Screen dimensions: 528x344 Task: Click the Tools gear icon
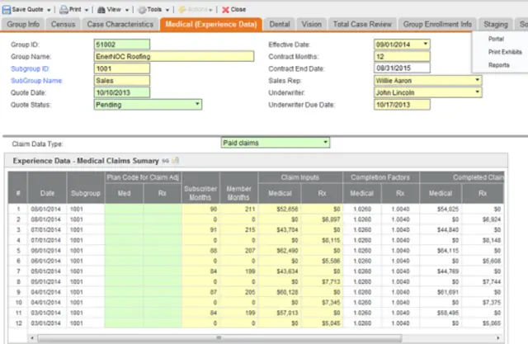point(143,10)
